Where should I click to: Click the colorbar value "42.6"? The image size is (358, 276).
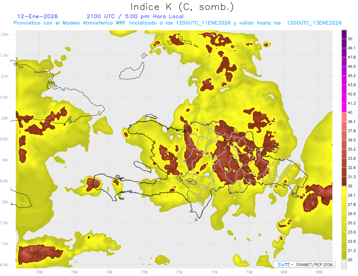(x=352, y=94)
